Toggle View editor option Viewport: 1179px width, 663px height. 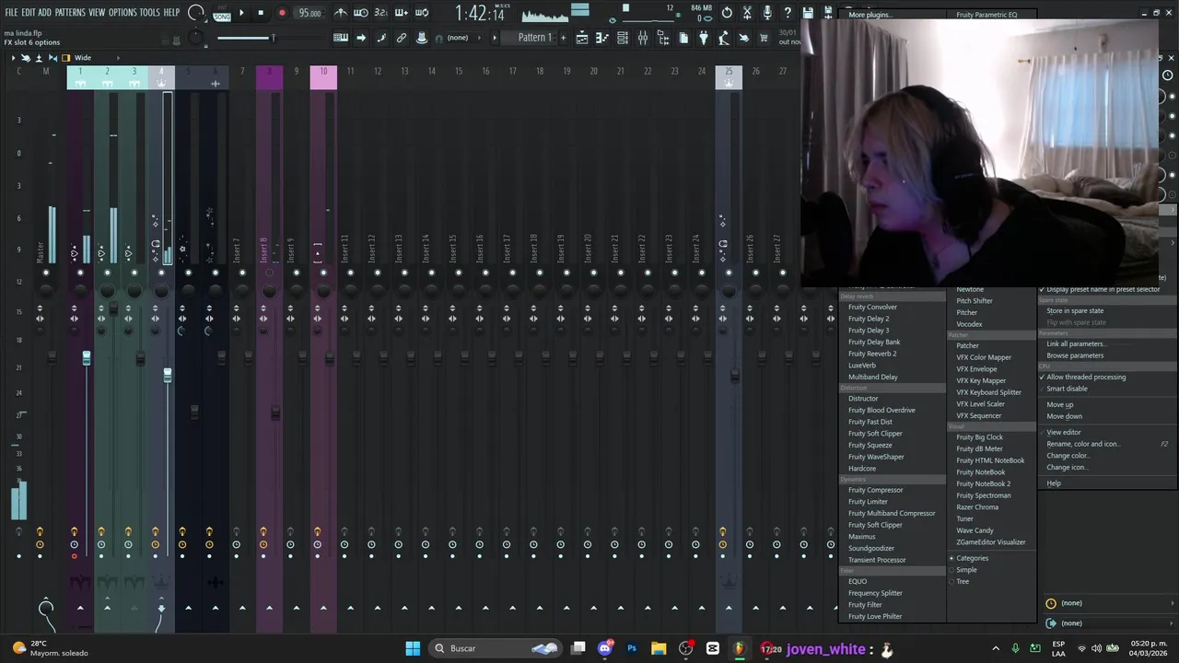click(1063, 433)
